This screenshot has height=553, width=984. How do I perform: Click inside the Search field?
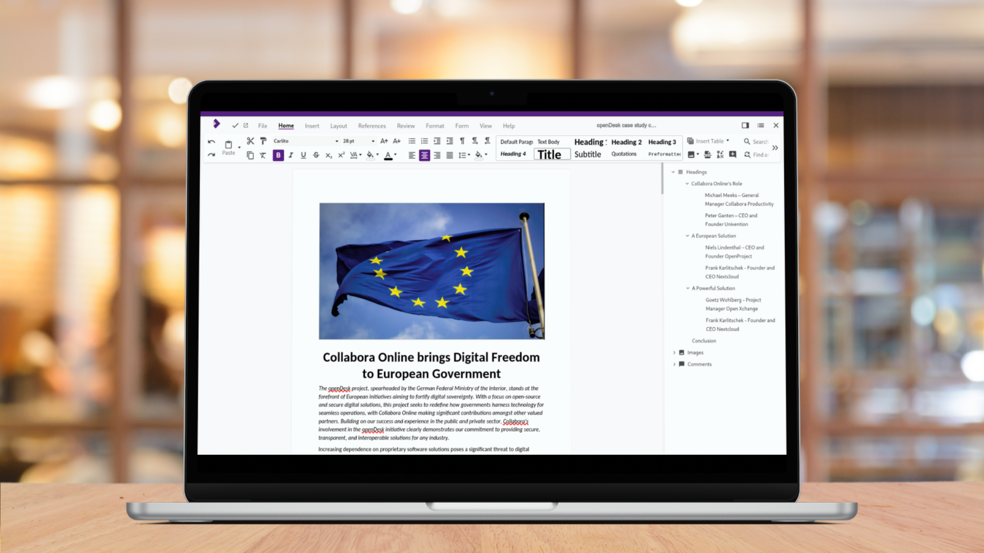(x=762, y=142)
